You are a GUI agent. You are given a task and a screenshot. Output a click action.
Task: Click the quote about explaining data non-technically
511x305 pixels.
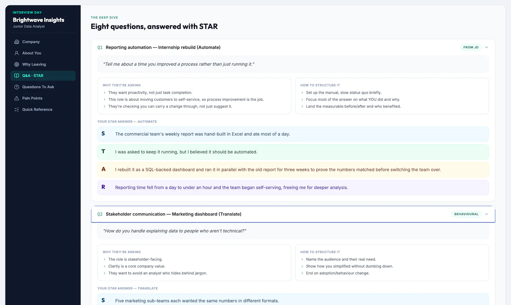[x=175, y=231]
